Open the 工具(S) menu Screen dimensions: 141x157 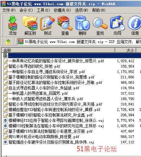tap(43, 10)
